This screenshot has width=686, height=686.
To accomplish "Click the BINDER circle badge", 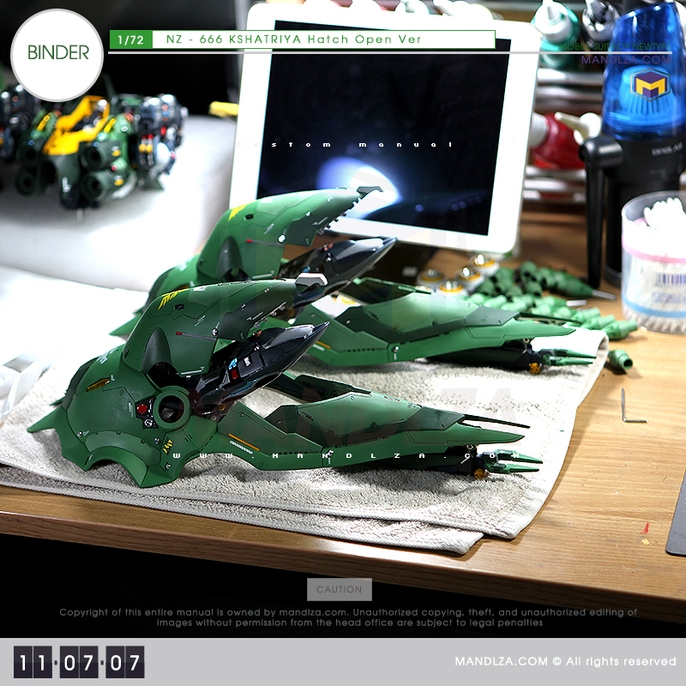I will [x=57, y=55].
